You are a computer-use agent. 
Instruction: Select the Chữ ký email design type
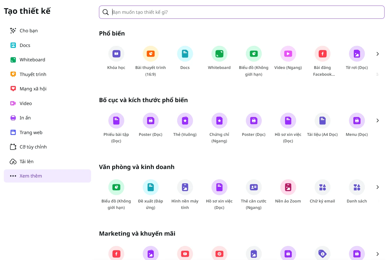323,187
